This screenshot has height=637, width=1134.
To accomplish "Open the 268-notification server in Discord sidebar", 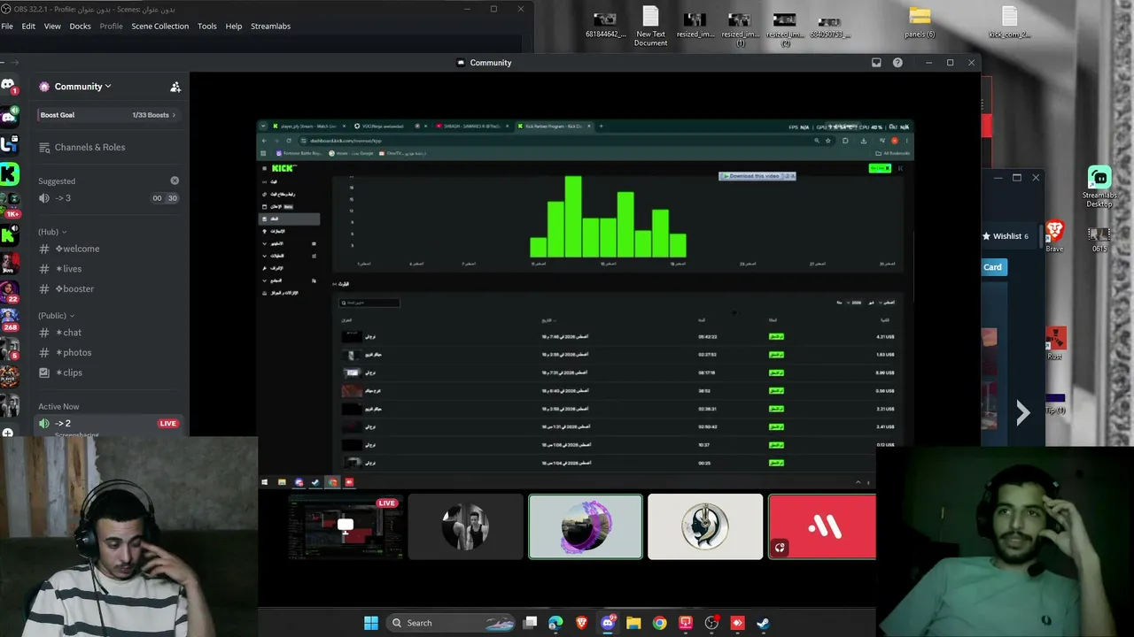I will tap(9, 319).
